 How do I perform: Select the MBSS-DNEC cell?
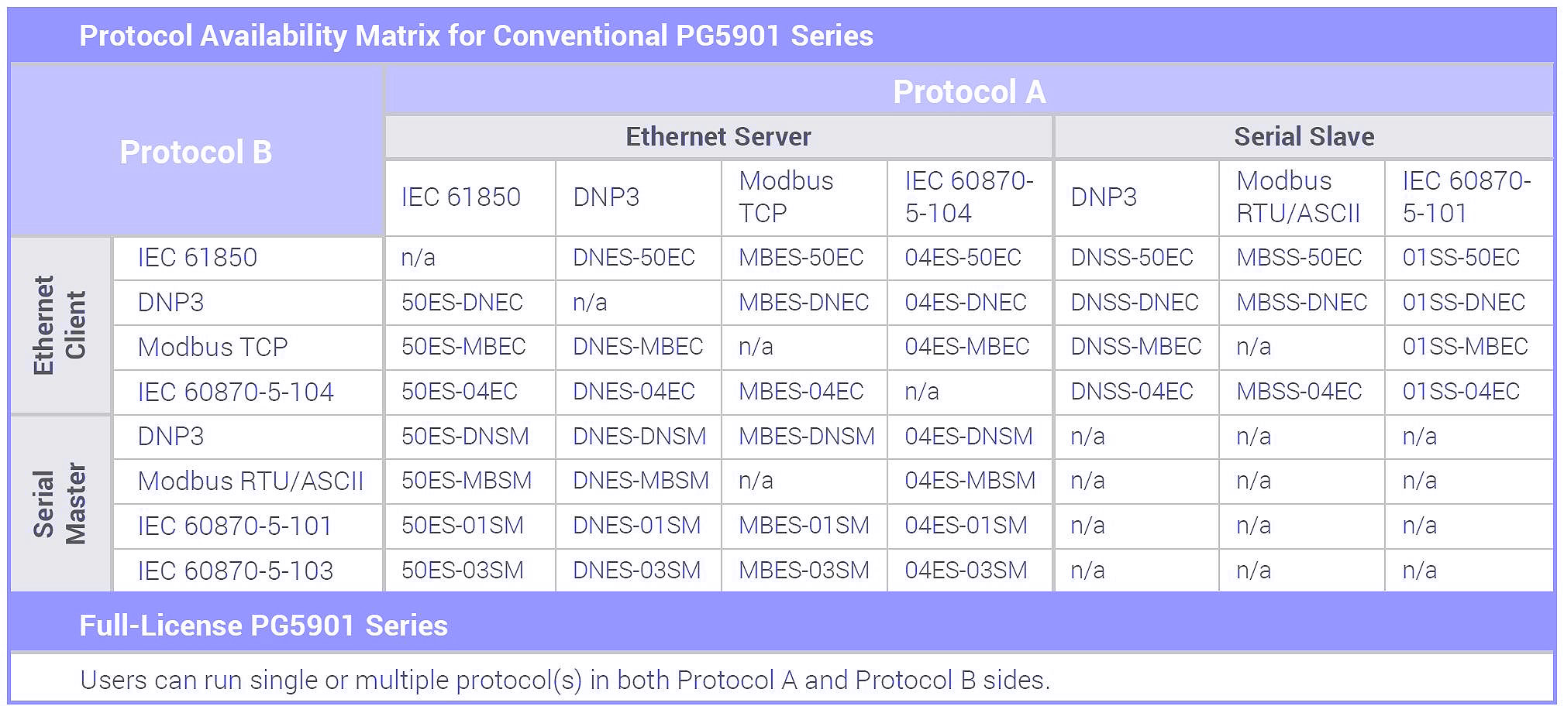click(x=1301, y=303)
